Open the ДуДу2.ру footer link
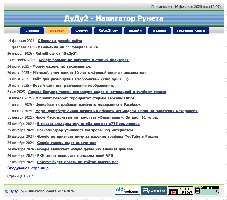The width and height of the screenshot is (227, 200). coord(17,191)
